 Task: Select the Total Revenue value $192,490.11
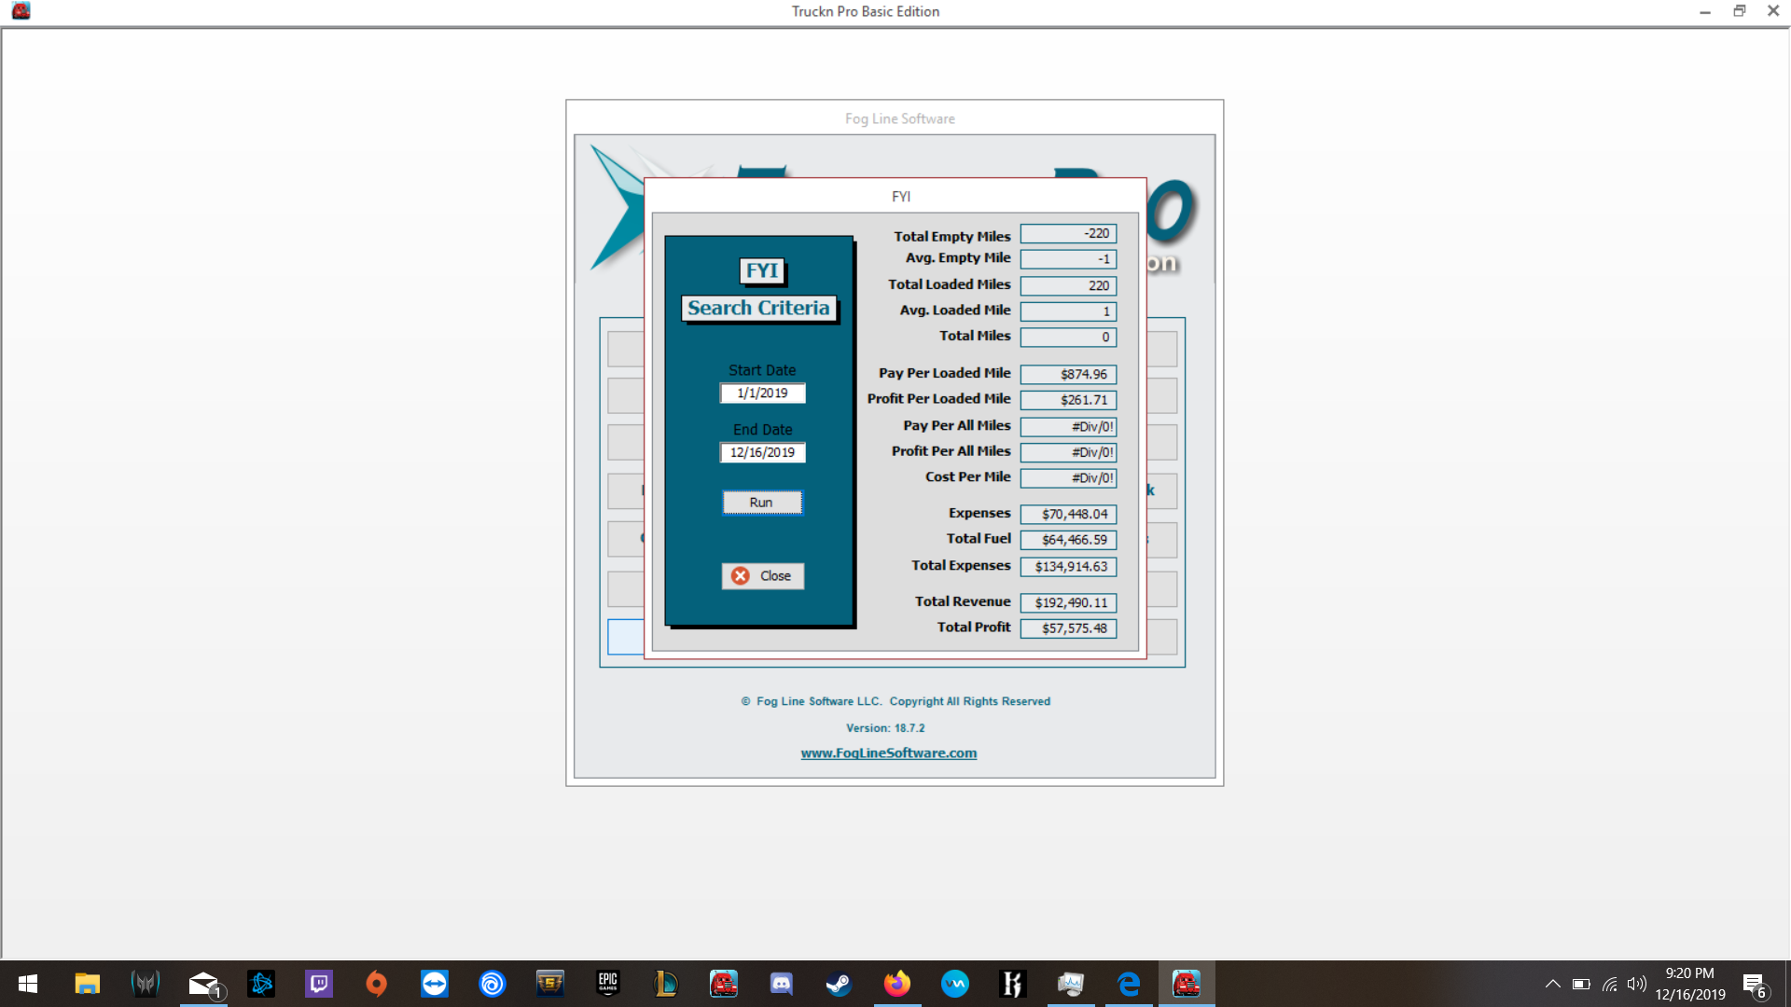click(1068, 603)
